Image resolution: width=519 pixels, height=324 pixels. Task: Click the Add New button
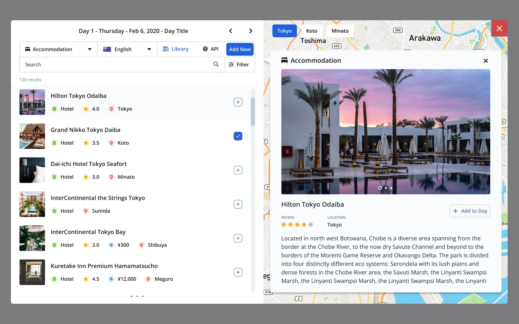(x=240, y=49)
